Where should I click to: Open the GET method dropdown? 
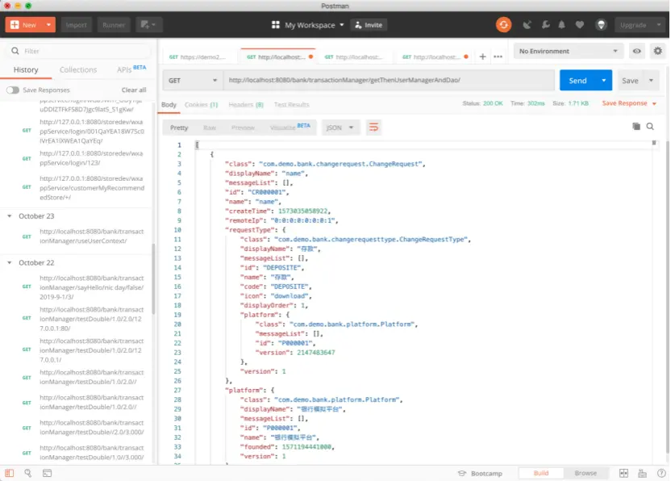(193, 80)
